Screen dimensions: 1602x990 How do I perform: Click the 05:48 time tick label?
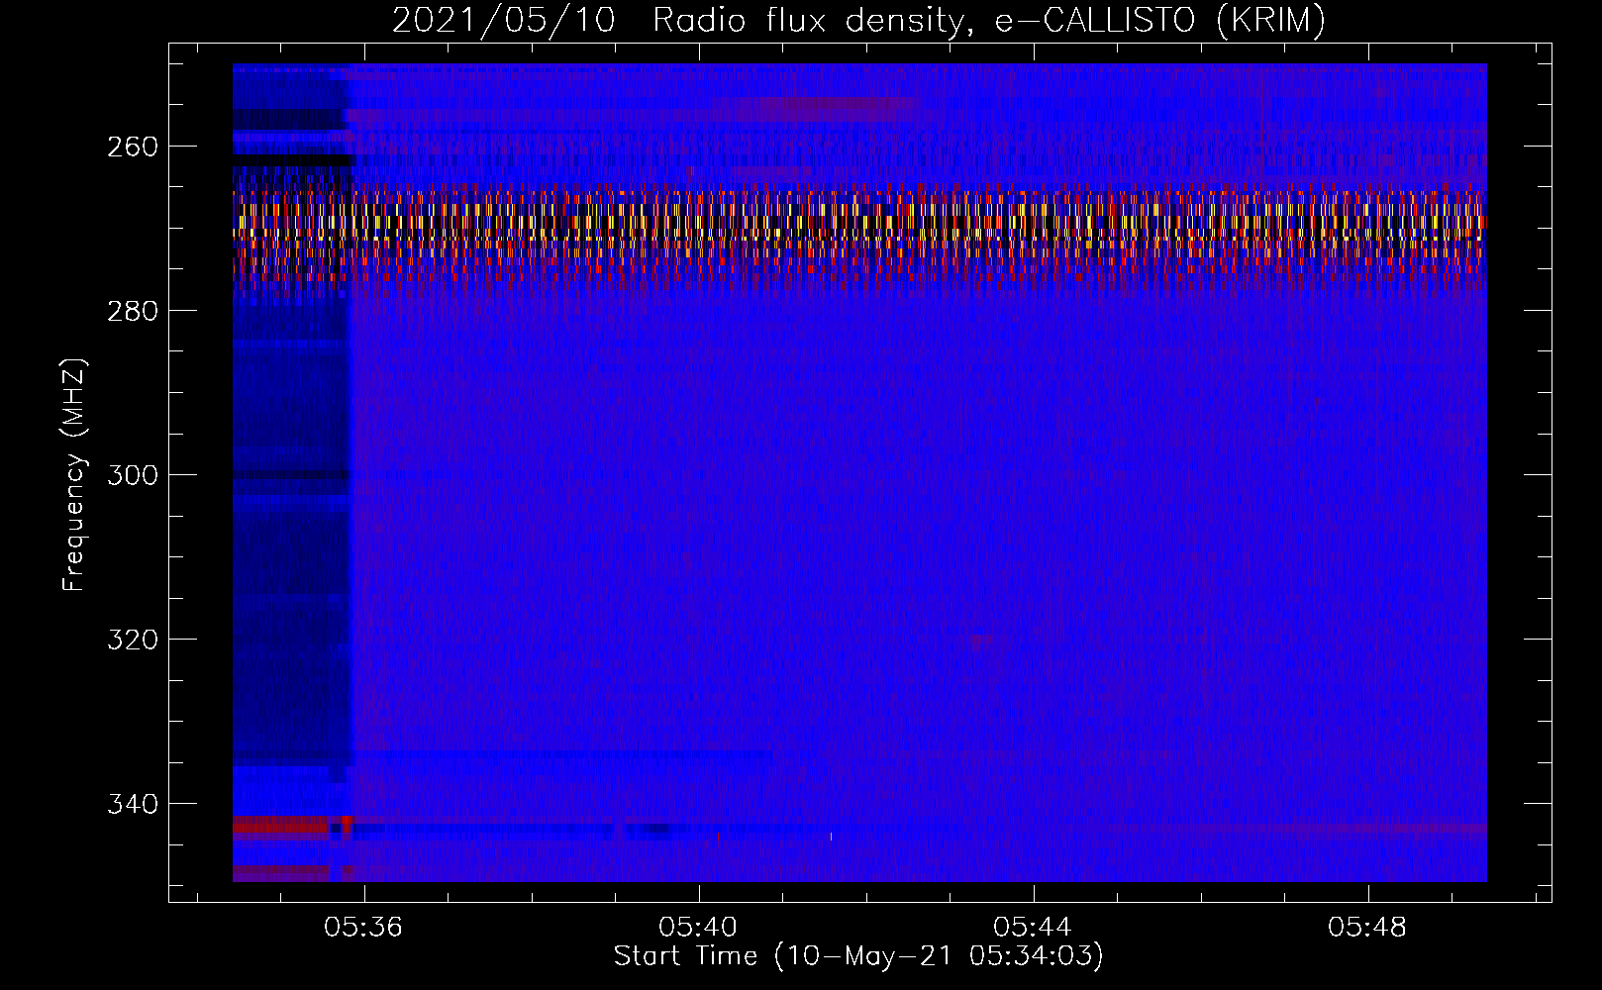pos(1367,928)
